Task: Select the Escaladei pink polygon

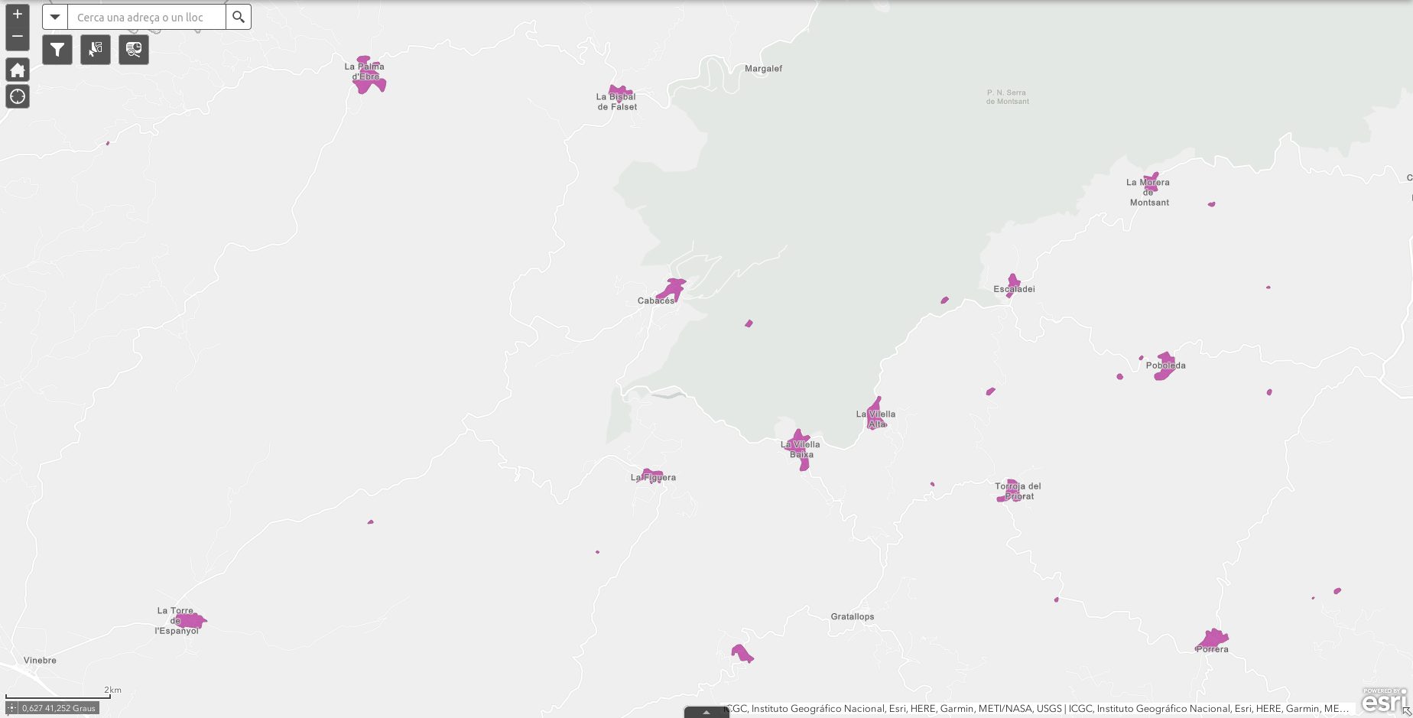Action: coord(1013,281)
